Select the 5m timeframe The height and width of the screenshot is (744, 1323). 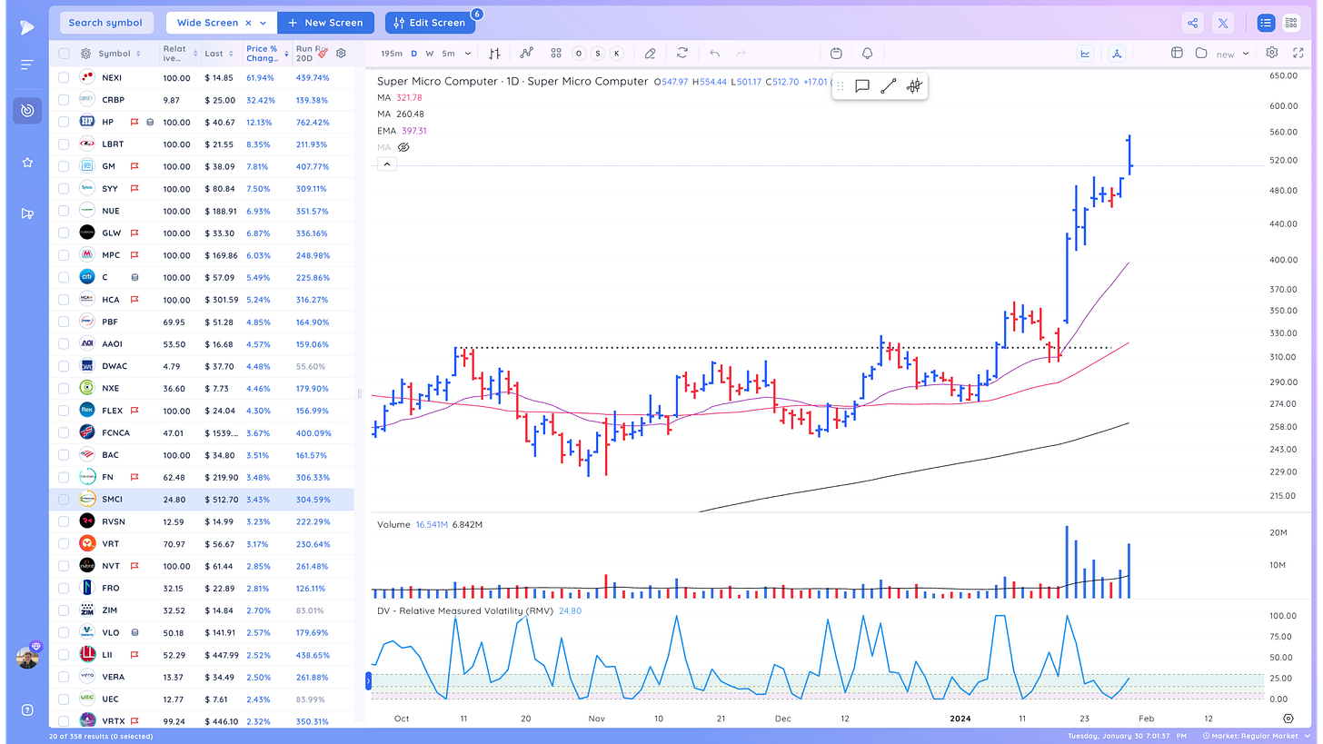click(x=449, y=54)
